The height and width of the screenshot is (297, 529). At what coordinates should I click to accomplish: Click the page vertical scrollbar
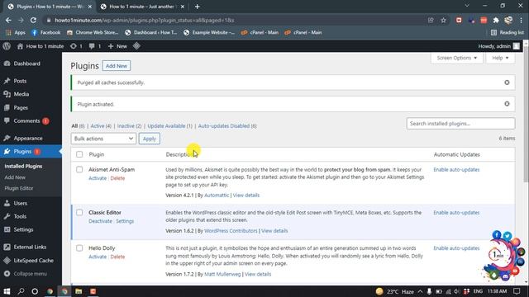[526, 115]
